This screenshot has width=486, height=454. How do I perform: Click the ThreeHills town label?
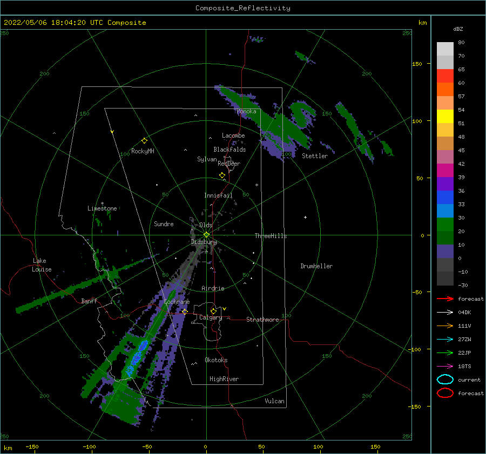(x=271, y=236)
